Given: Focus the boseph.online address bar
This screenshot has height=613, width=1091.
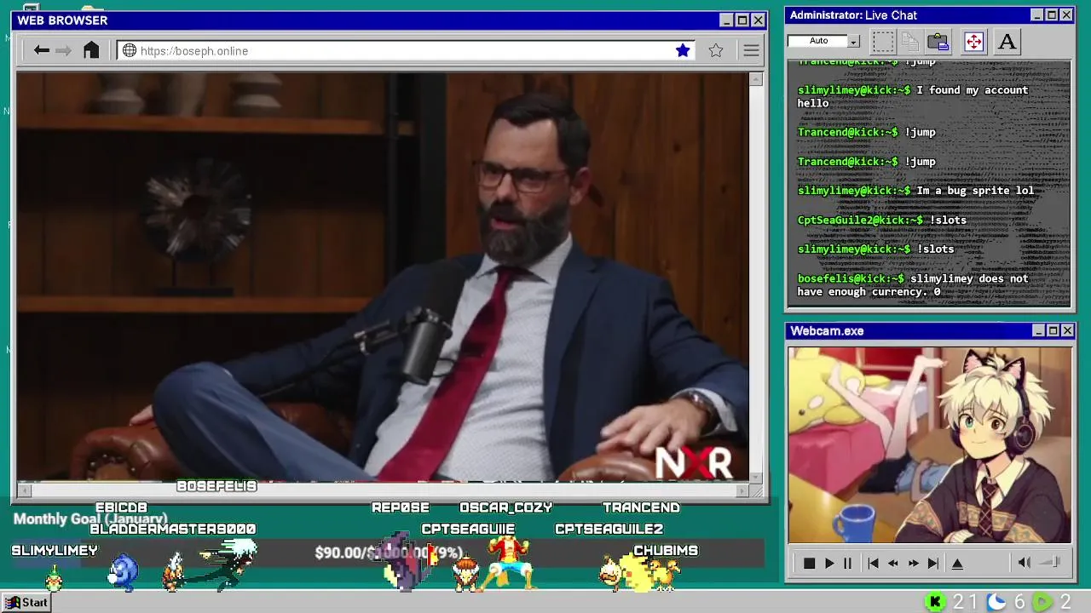Looking at the screenshot, I should [x=406, y=51].
